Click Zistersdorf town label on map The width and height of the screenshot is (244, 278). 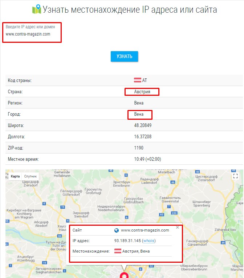(x=206, y=180)
